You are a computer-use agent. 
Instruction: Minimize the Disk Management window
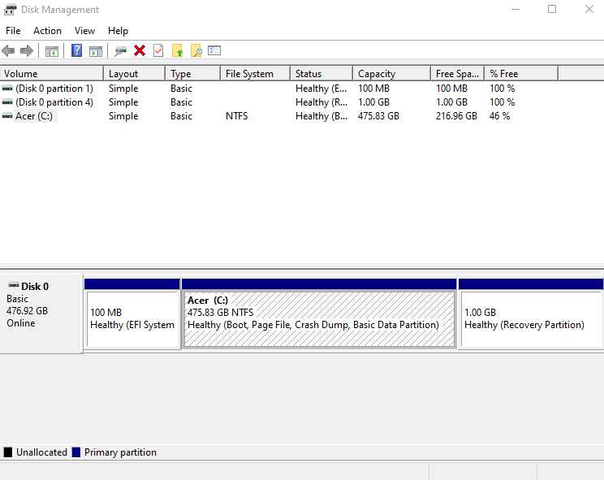(516, 9)
